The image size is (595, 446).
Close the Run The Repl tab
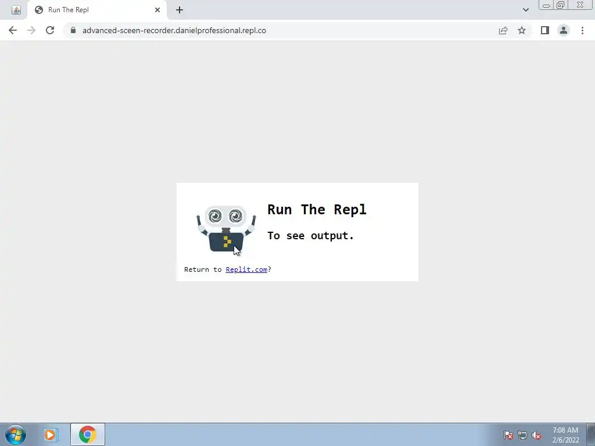[157, 10]
